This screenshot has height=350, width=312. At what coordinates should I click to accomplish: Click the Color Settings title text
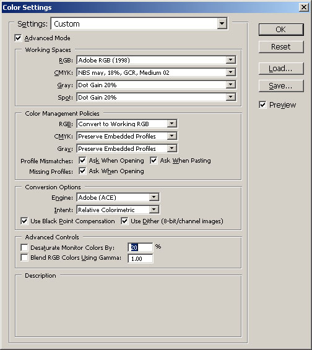(x=27, y=7)
